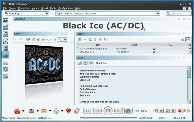Viewport: 194px width, 122px height.
Task: Open the Rock/Pop ambience dropdown
Action: pyautogui.click(x=47, y=13)
